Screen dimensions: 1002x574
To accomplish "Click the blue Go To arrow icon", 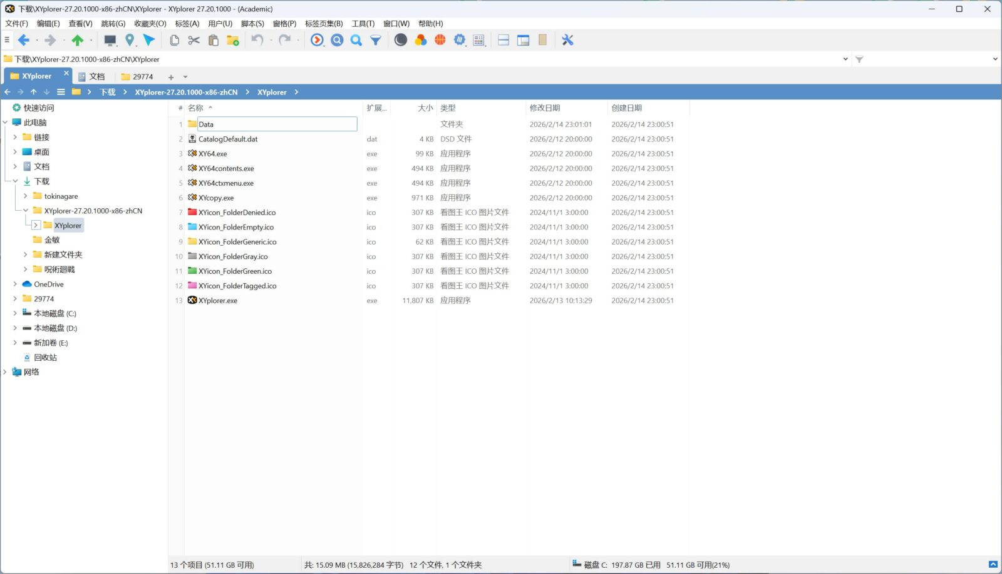I will point(149,40).
